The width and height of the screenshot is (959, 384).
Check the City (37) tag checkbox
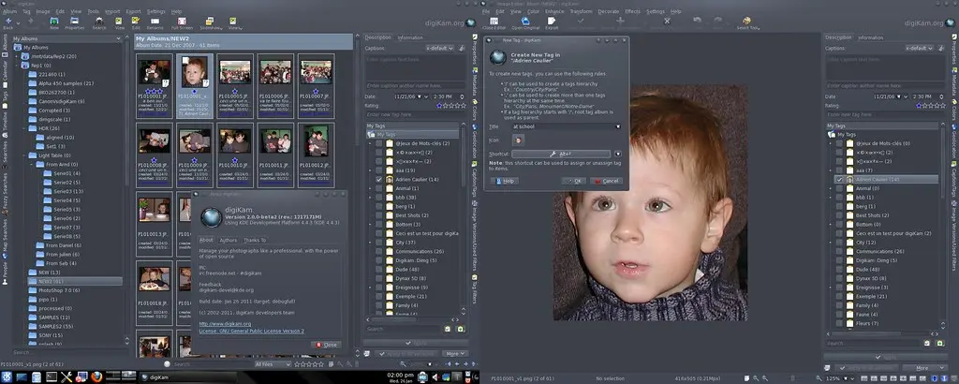[x=379, y=242]
